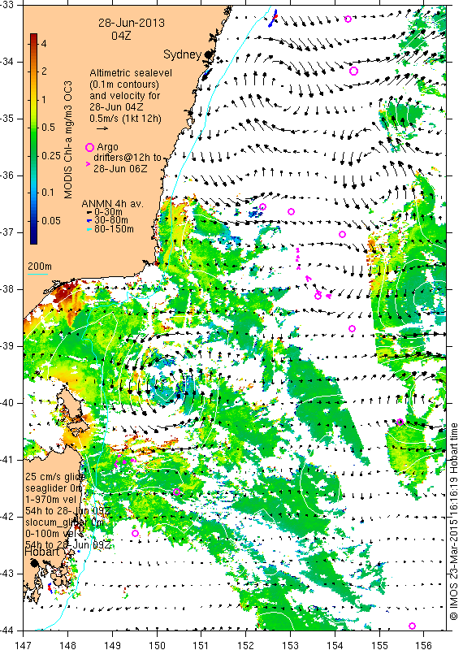Click the longitude axis label '152'

pos(245,645)
